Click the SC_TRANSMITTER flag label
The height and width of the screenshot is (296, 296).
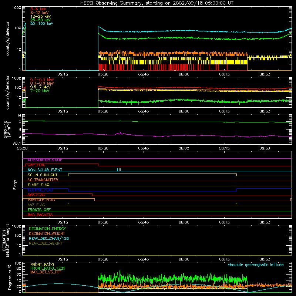(43, 180)
